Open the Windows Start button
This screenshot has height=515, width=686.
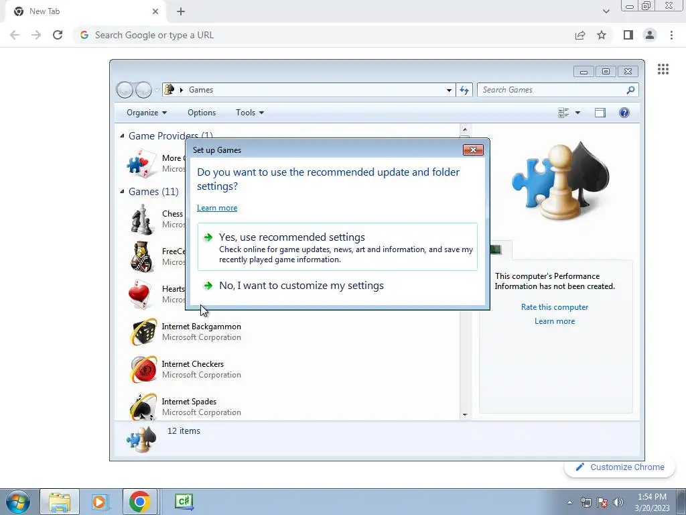point(17,502)
